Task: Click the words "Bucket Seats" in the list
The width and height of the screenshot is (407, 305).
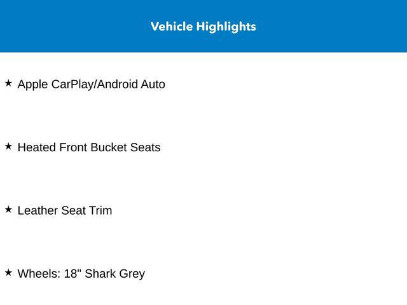Action: [x=125, y=147]
